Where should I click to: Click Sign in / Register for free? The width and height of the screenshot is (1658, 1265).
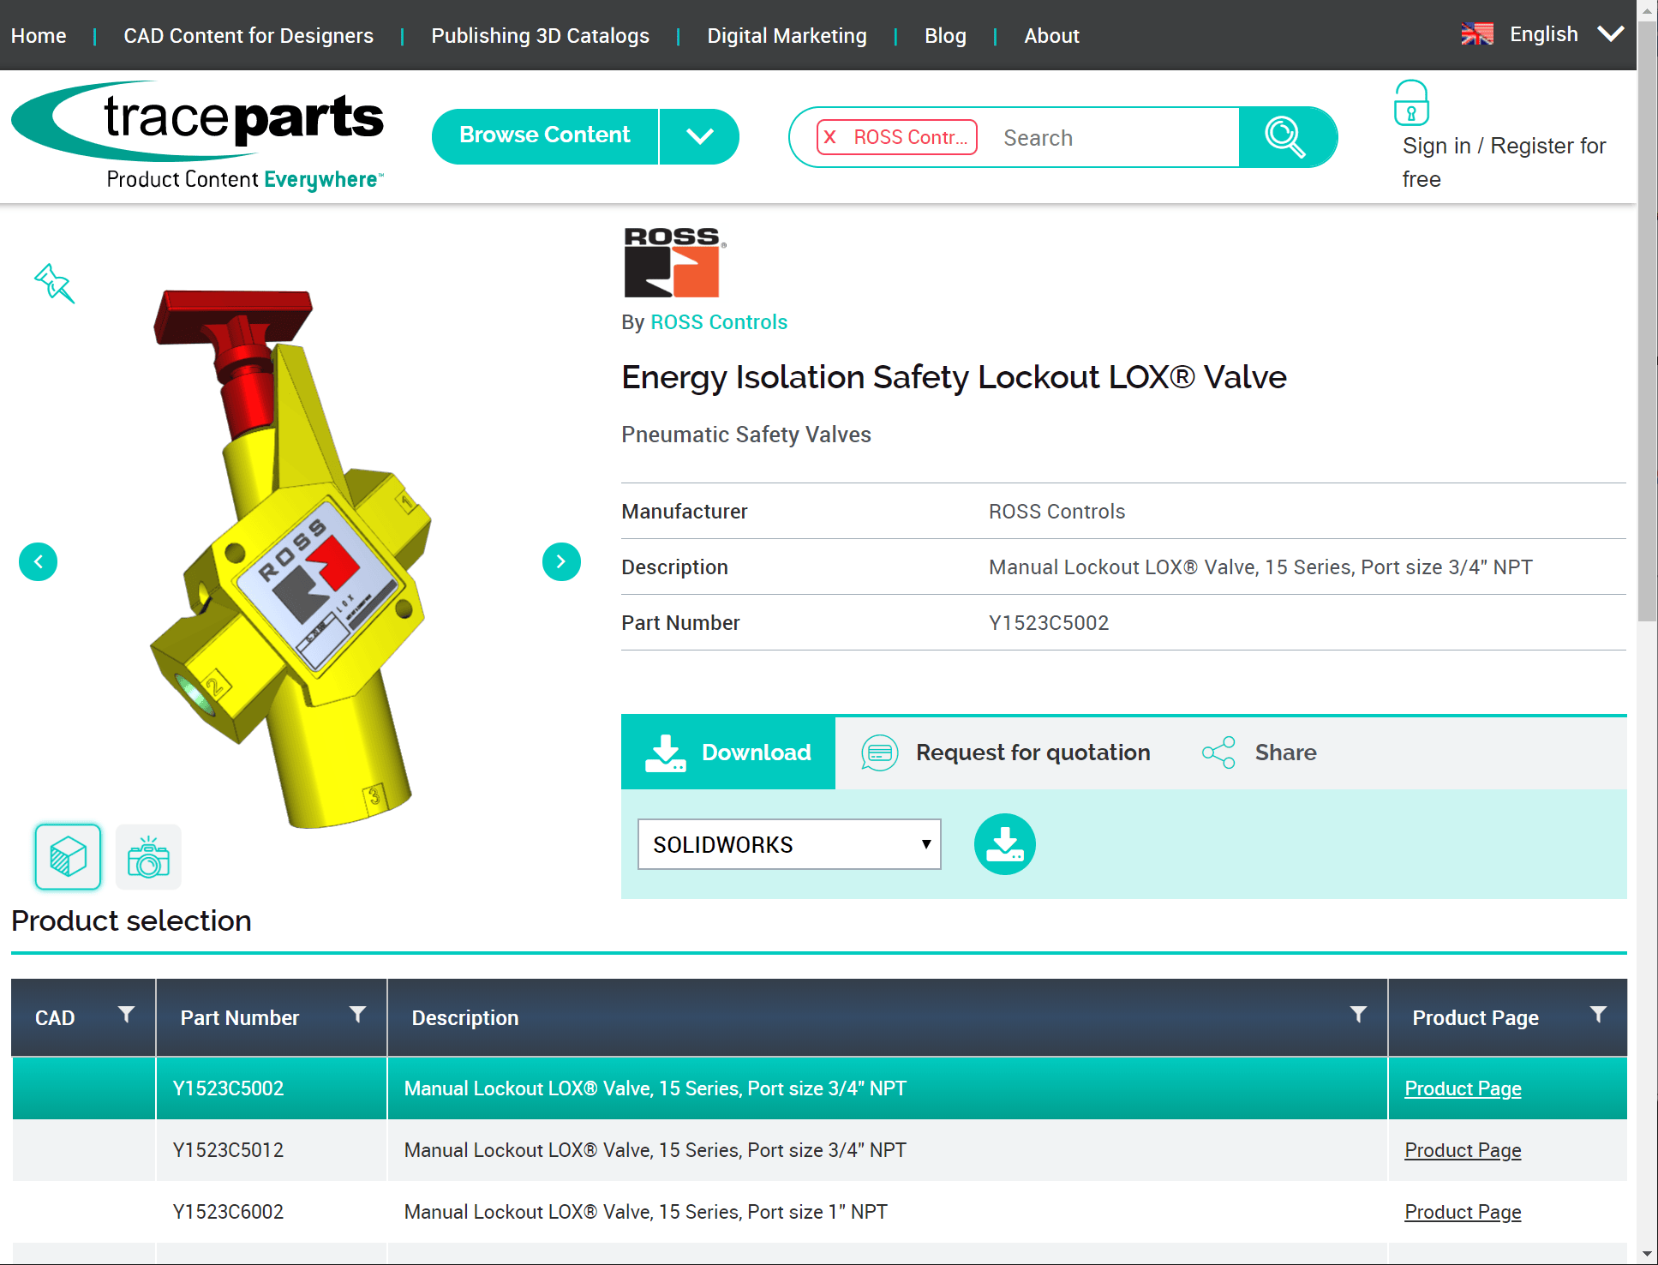click(1504, 162)
